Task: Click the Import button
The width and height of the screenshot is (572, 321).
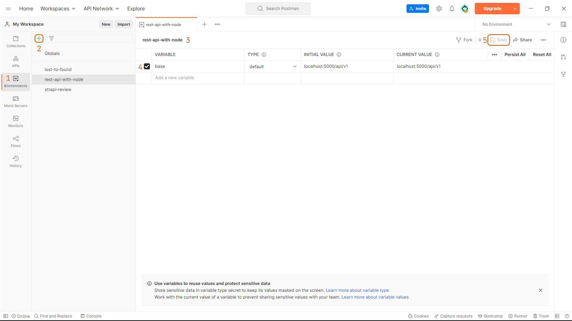Action: 124,24
